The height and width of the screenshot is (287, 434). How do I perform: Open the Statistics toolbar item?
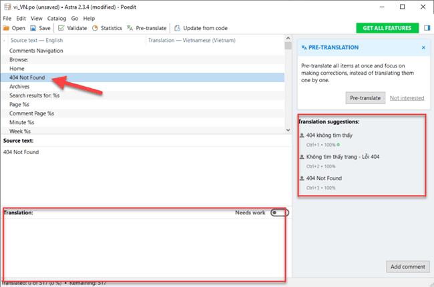95,29
